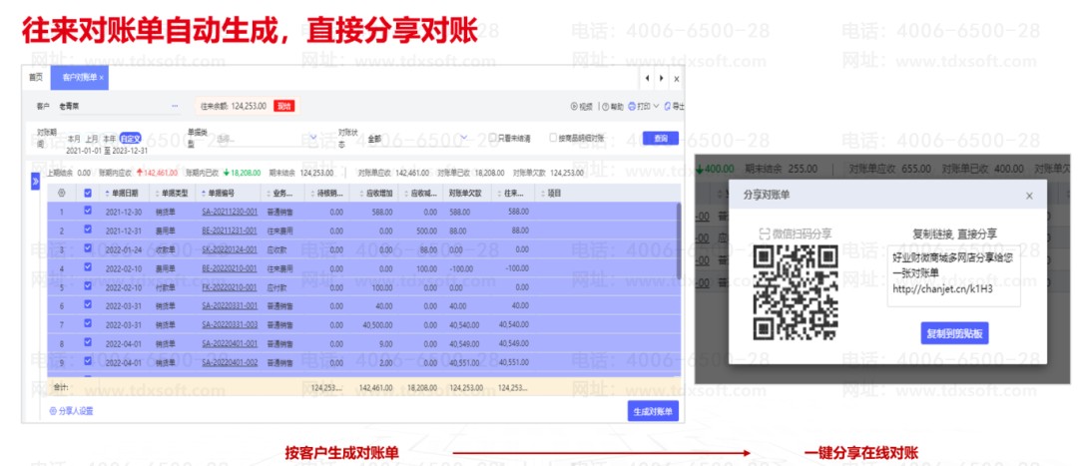Enable the 只看未结清 checkbox
The image size is (1078, 466).
pos(492,139)
